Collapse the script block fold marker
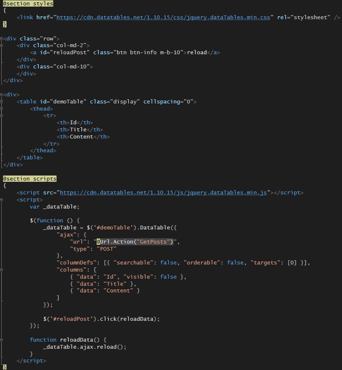This screenshot has height=370, width=342. (x=2, y=199)
